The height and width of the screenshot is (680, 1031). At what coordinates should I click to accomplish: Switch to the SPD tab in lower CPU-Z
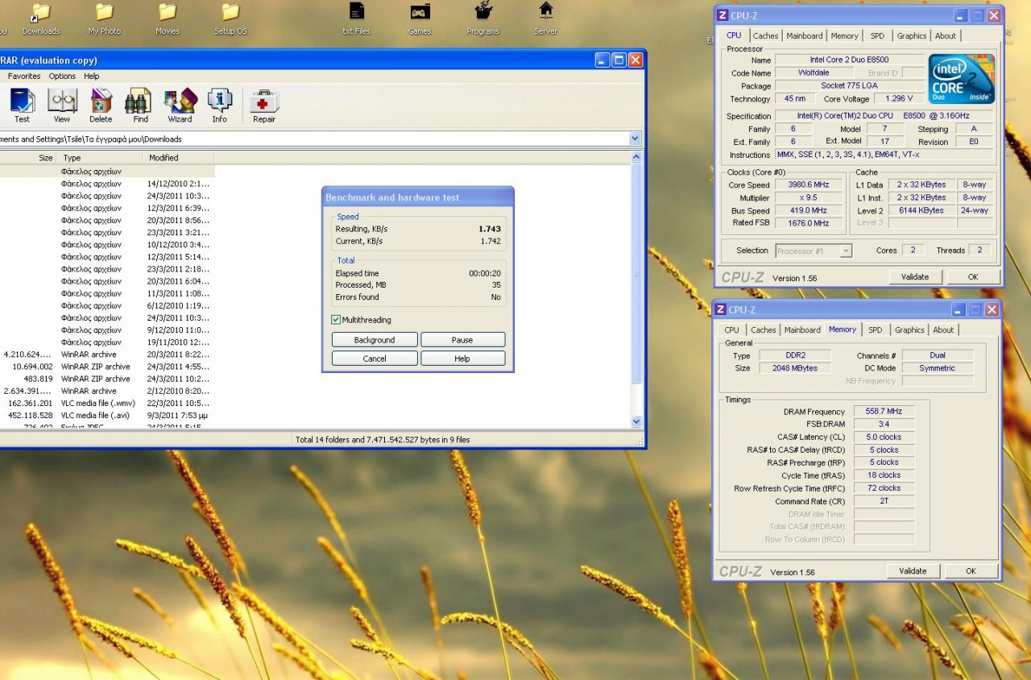(875, 330)
